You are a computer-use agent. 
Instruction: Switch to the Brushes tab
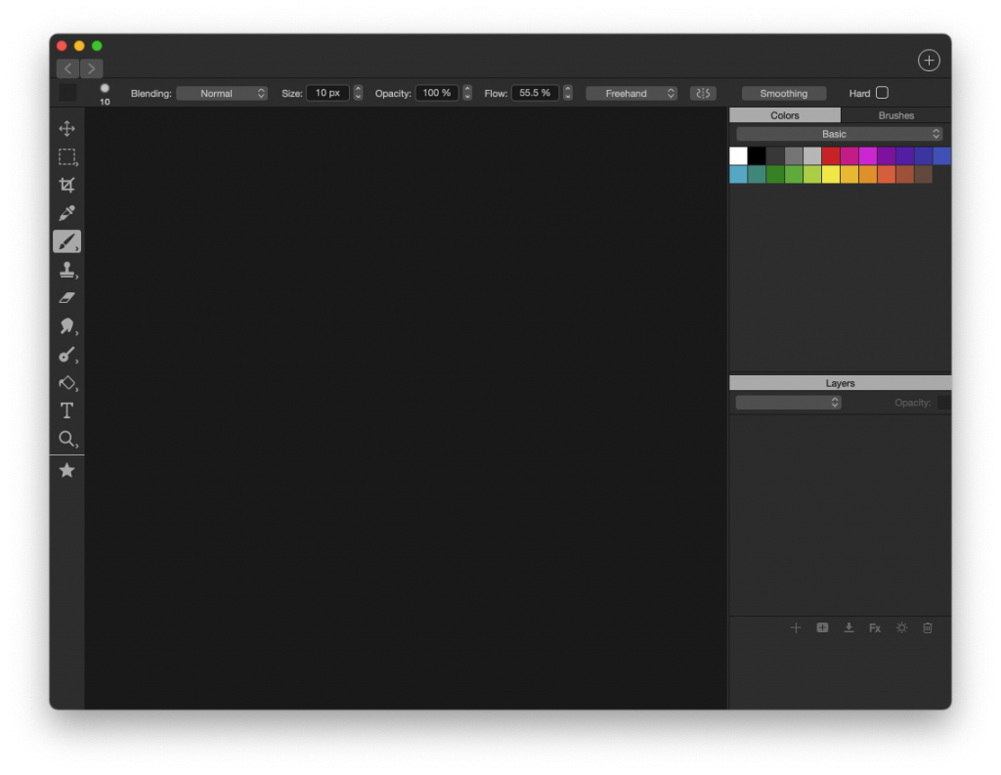pos(895,115)
